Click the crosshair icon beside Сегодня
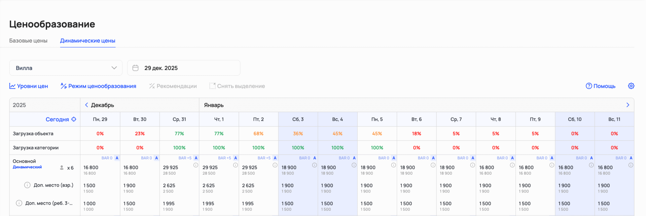Screen dimensions: 646x216 pos(74,119)
